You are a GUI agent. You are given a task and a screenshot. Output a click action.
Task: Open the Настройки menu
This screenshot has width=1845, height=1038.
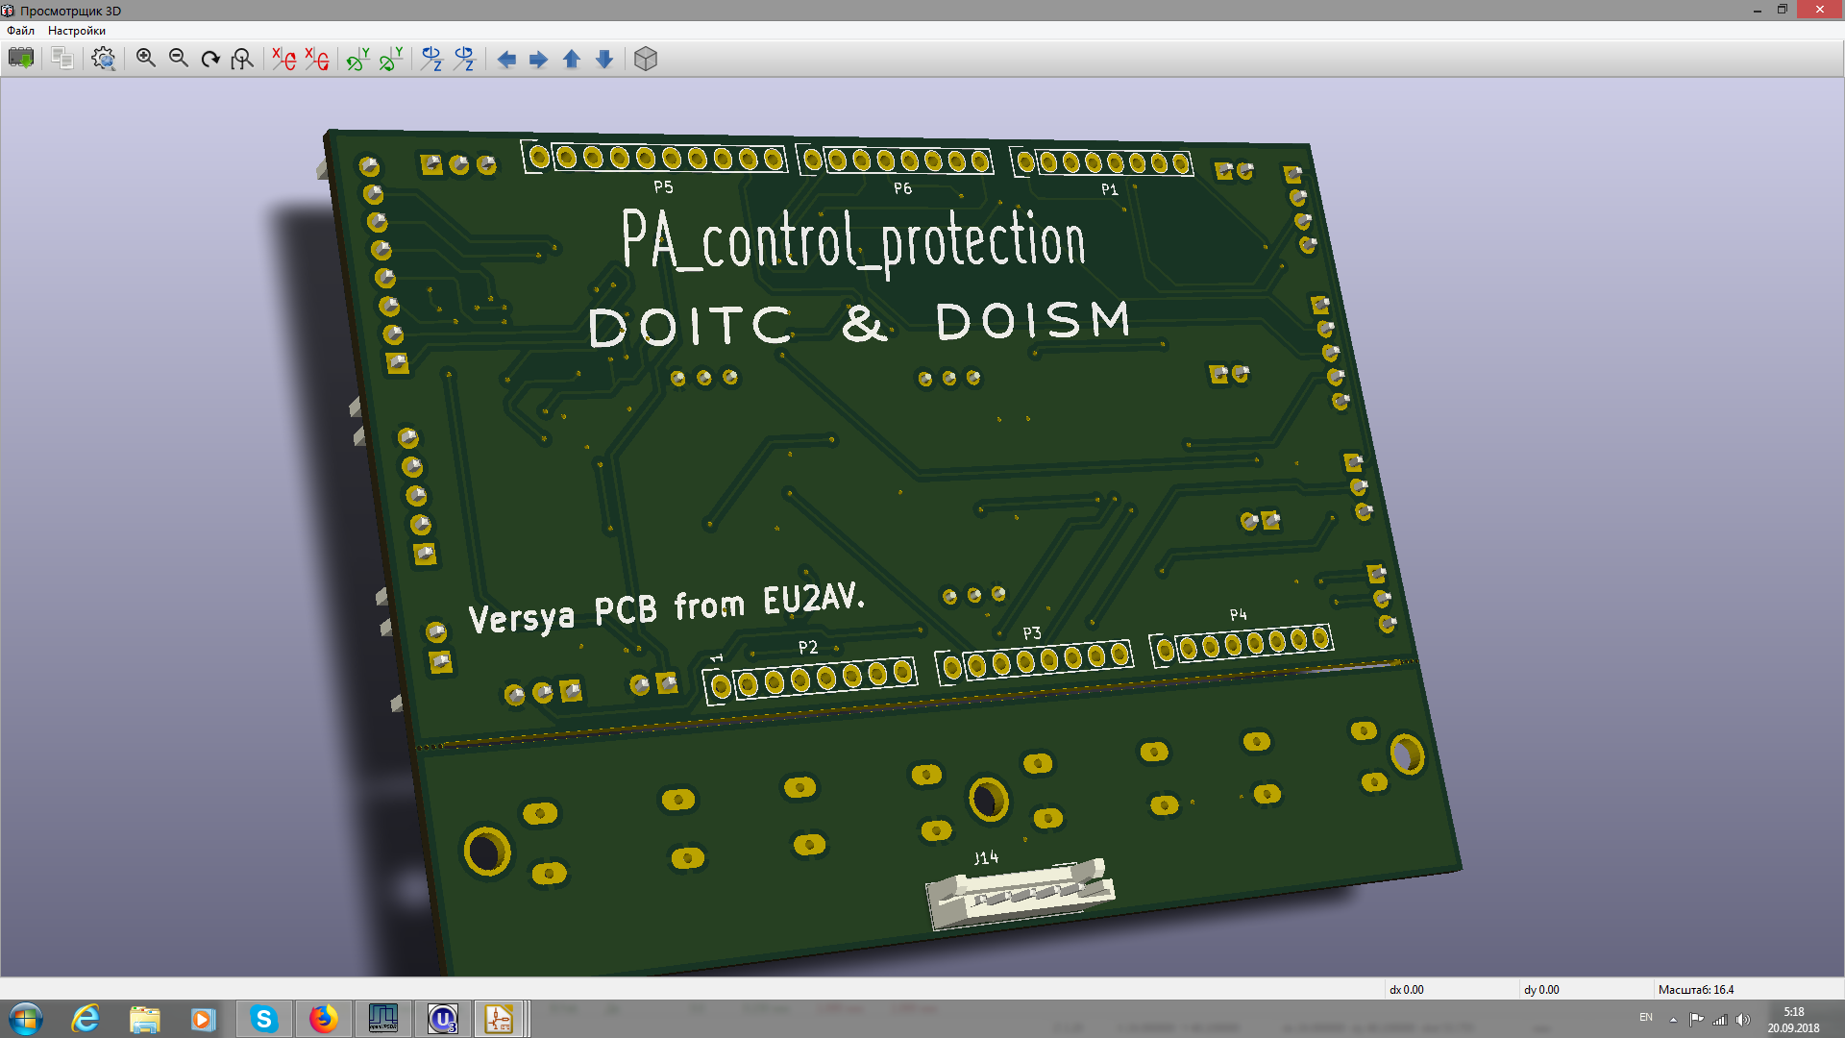coord(77,31)
